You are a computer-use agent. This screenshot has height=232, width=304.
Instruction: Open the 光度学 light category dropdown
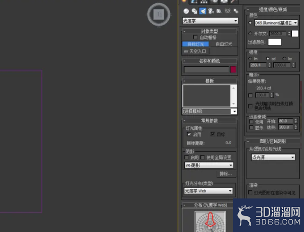[210, 21]
